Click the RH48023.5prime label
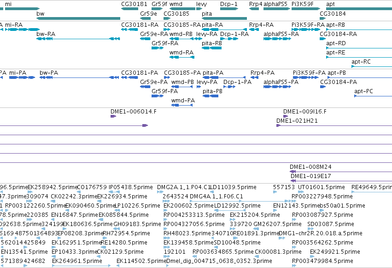Viewport: 392px width, 268px height. coord(187,233)
